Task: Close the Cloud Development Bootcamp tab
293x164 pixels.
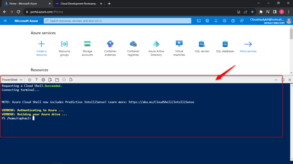Action: tap(101, 4)
